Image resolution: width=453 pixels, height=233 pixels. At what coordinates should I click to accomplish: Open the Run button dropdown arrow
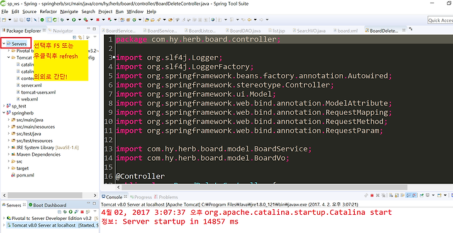79,19
